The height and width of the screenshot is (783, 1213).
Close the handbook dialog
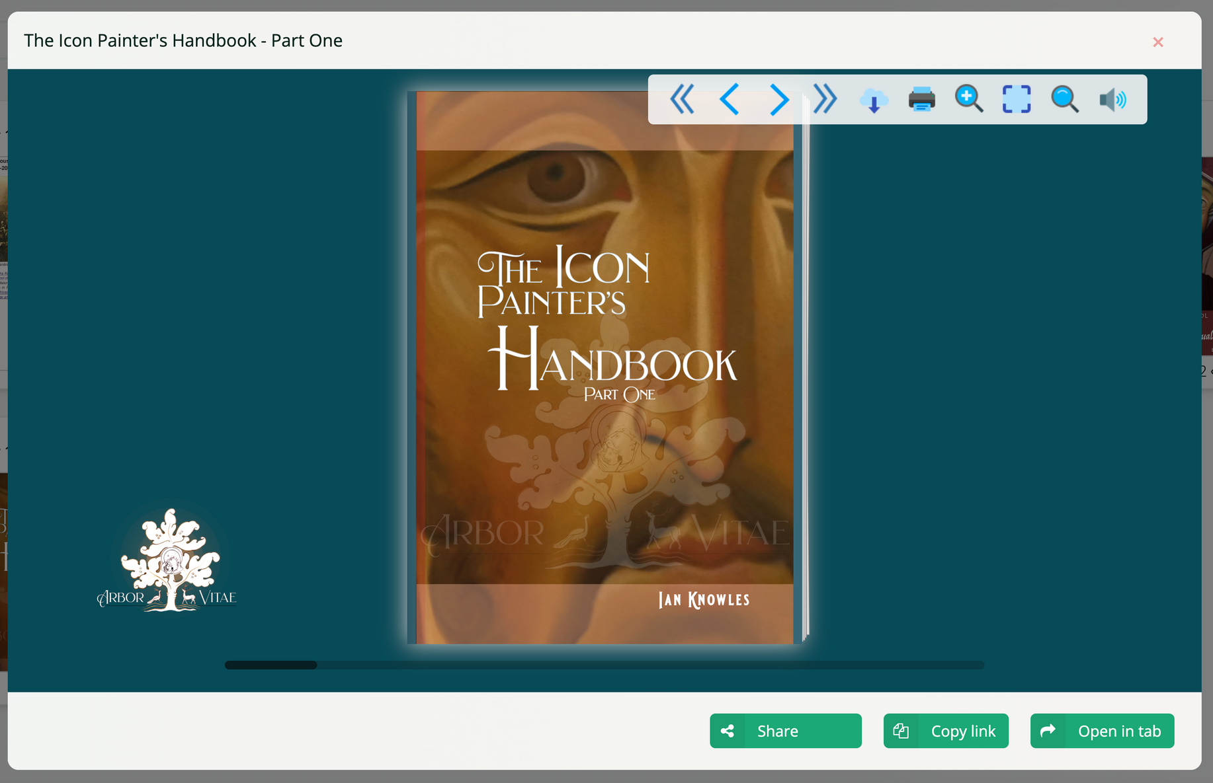pyautogui.click(x=1158, y=42)
